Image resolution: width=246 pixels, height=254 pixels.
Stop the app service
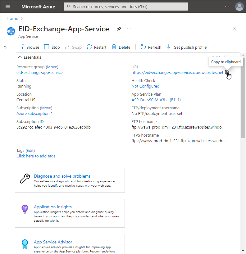coord(52,47)
